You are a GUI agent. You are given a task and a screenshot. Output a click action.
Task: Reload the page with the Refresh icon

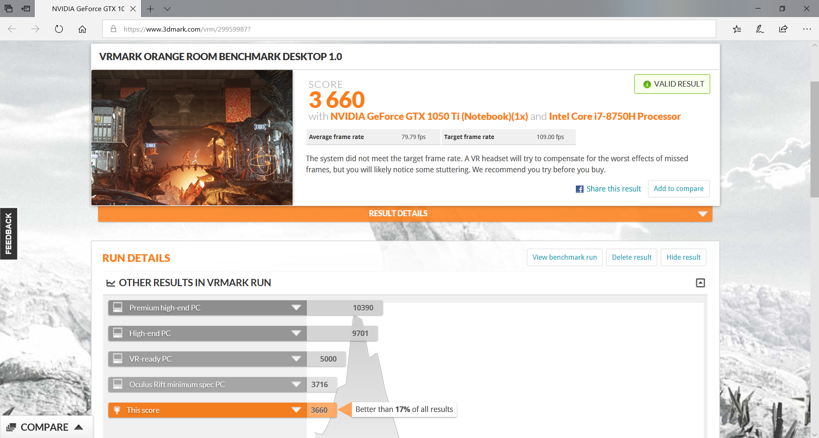(x=59, y=29)
